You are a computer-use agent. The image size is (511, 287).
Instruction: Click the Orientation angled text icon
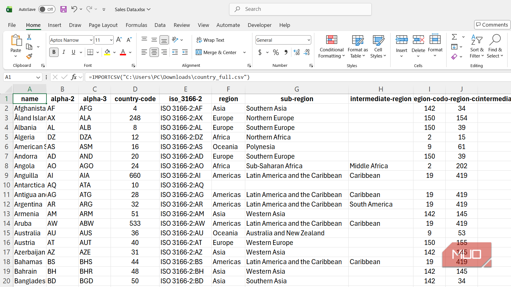pyautogui.click(x=175, y=40)
